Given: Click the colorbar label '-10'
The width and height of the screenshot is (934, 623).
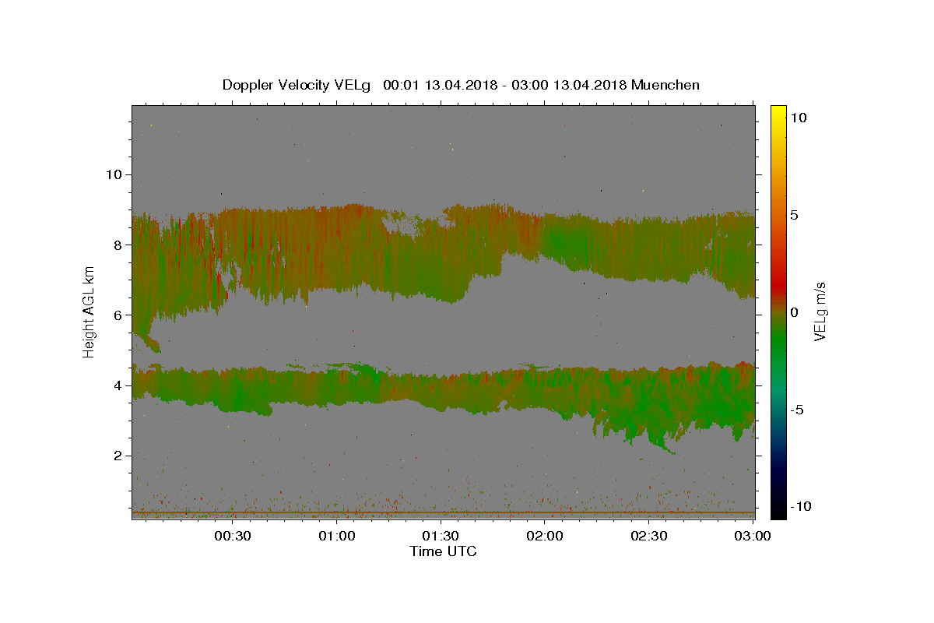Looking at the screenshot, I should (800, 506).
